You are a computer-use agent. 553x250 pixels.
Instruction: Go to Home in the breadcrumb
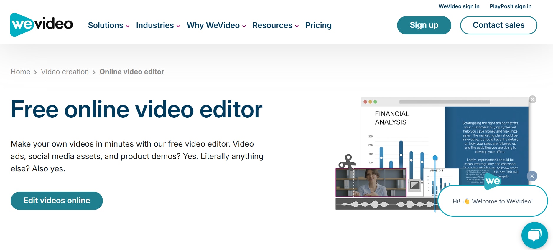20,72
